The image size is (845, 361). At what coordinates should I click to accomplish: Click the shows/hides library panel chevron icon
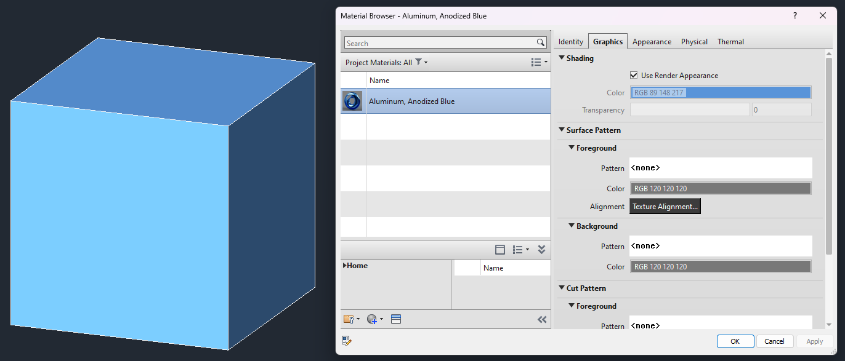point(541,319)
